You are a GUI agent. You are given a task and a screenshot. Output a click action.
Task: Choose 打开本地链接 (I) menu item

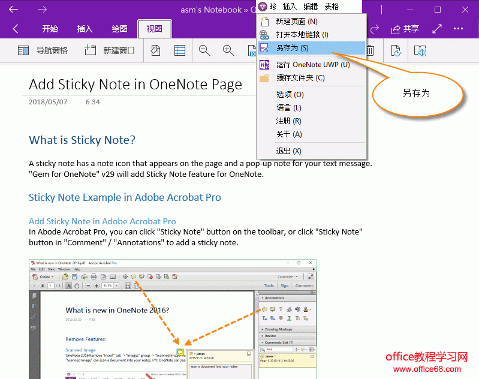pos(311,35)
